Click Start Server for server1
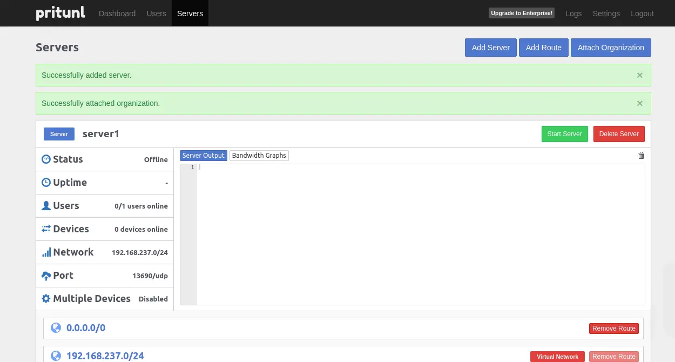 coord(564,134)
